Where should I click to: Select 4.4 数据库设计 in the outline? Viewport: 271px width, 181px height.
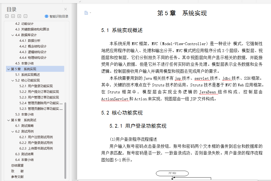[x=26, y=35]
